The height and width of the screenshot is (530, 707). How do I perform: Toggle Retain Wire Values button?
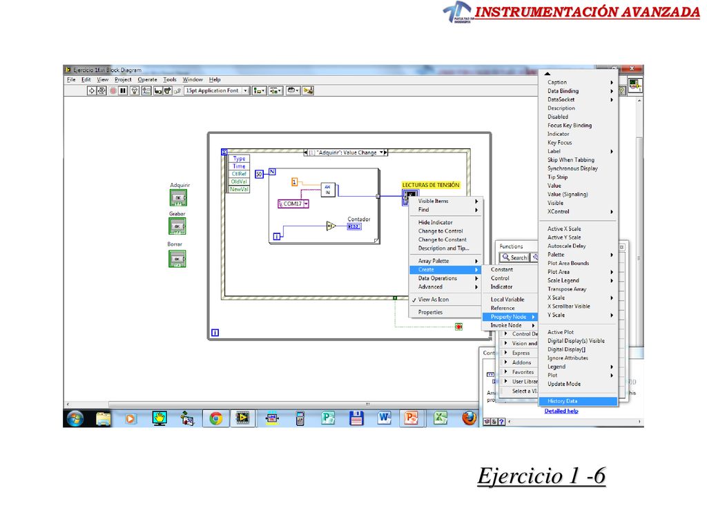[x=146, y=90]
